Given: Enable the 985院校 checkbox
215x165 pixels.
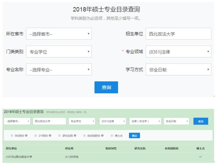Looking at the screenshot, I should click(x=12, y=135).
